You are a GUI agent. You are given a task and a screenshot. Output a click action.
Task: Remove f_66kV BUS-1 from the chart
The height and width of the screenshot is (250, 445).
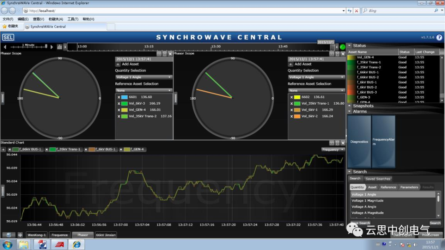(9, 149)
